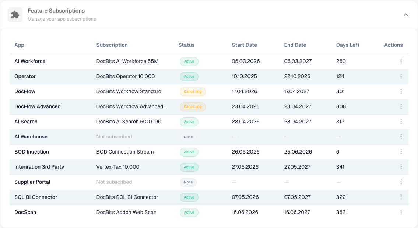This screenshot has width=418, height=228.
Task: Click Active badge in AI Workforce row
Action: click(x=189, y=62)
